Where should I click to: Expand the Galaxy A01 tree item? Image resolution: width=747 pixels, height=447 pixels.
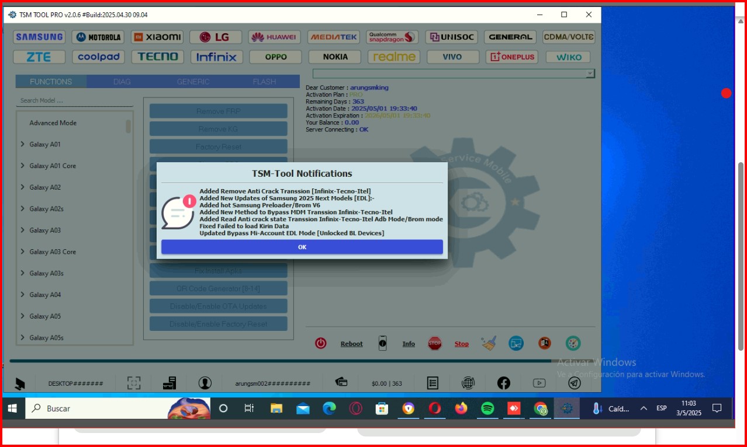click(22, 144)
